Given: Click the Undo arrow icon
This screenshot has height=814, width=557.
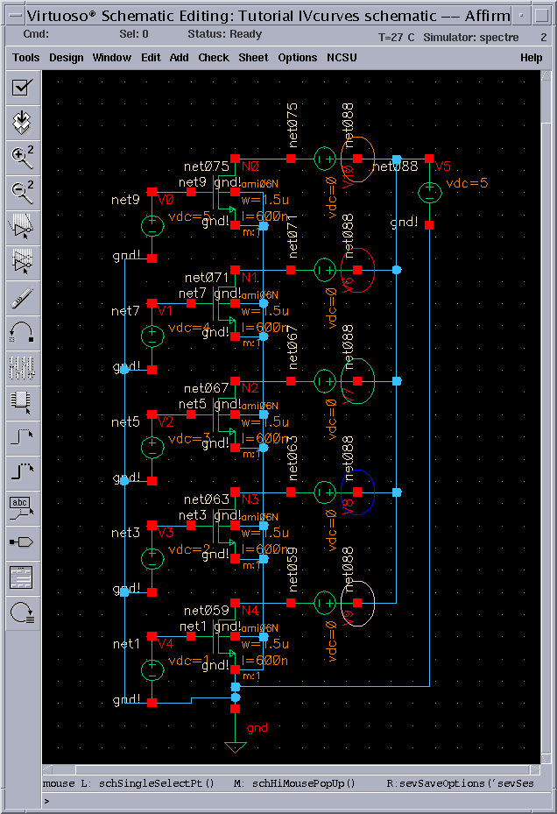Looking at the screenshot, I should coord(22,333).
